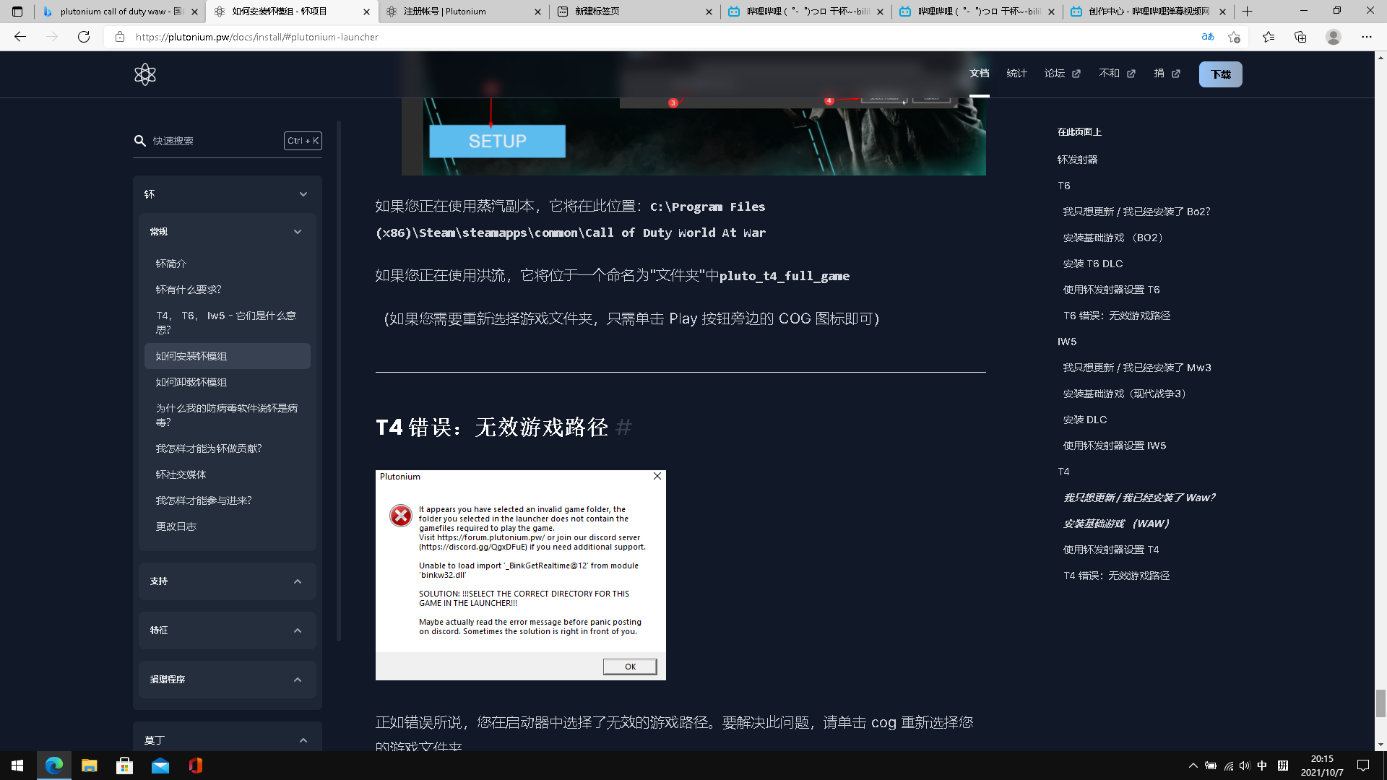Open the 安装 T6 DLC link
The height and width of the screenshot is (780, 1387).
(x=1092, y=264)
